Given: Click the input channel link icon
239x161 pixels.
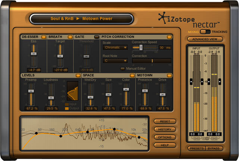Looking at the screenshot, I should [x=196, y=139].
